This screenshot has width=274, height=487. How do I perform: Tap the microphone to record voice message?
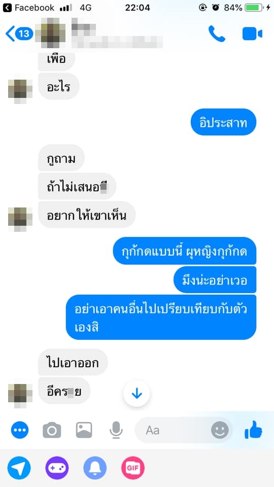pyautogui.click(x=116, y=430)
